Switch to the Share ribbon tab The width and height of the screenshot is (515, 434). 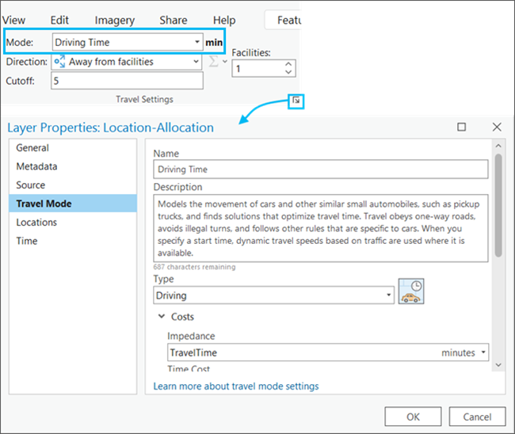pyautogui.click(x=173, y=20)
